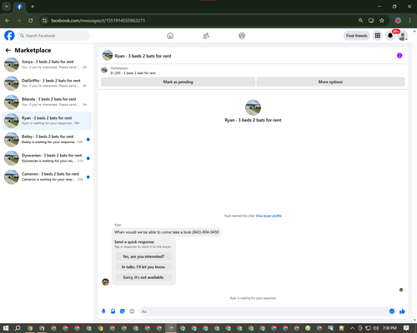Open the Dyswavian conversation
Image resolution: width=417 pixels, height=333 pixels.
pos(47,158)
